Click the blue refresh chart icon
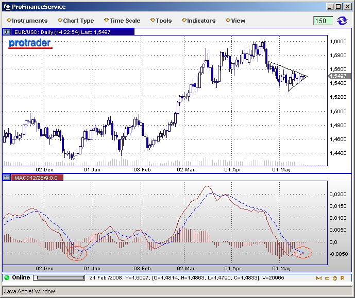Image resolution: width=355 pixels, height=298 pixels. tap(342, 21)
